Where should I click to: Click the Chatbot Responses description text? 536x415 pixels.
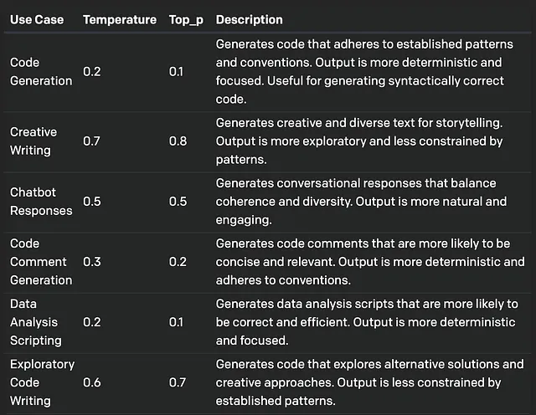pos(361,202)
